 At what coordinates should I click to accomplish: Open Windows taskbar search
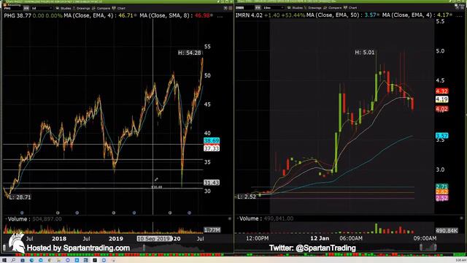click(13, 260)
